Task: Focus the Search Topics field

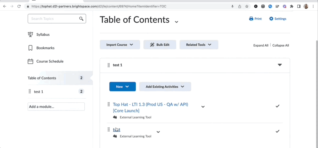Action: click(57, 19)
